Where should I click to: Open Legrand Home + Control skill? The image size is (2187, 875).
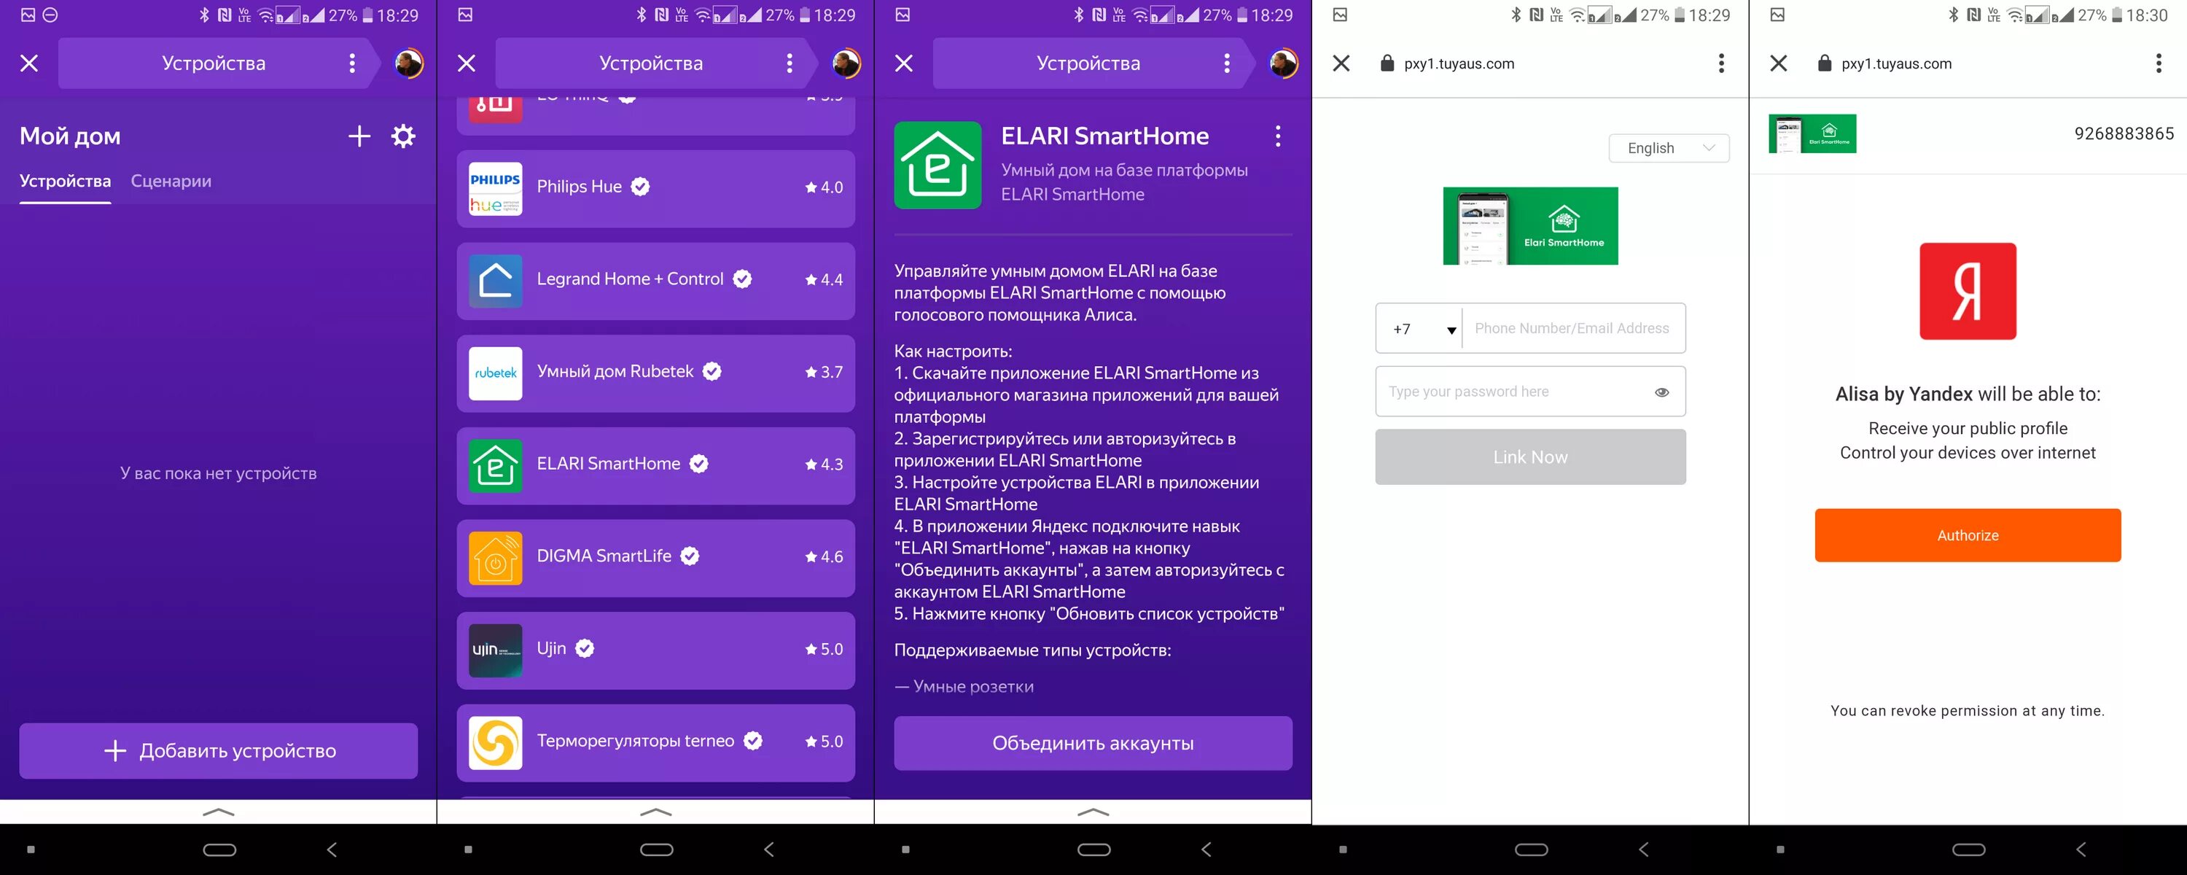click(655, 279)
